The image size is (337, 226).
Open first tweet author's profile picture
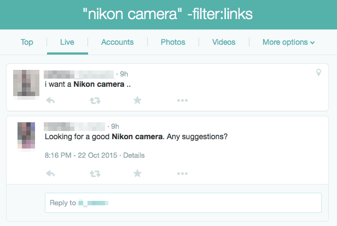point(26,83)
